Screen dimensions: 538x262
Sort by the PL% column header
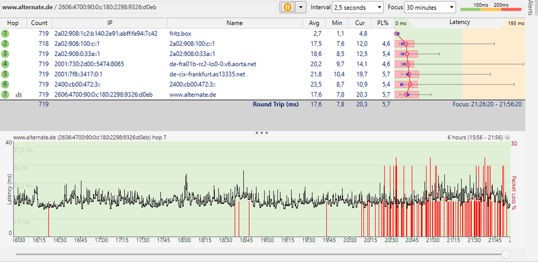click(x=383, y=23)
